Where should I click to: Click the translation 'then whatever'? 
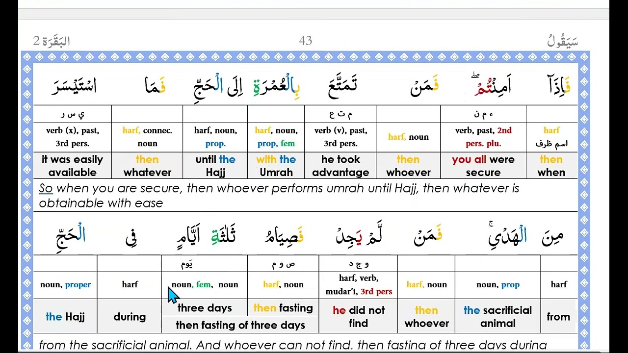(x=147, y=166)
